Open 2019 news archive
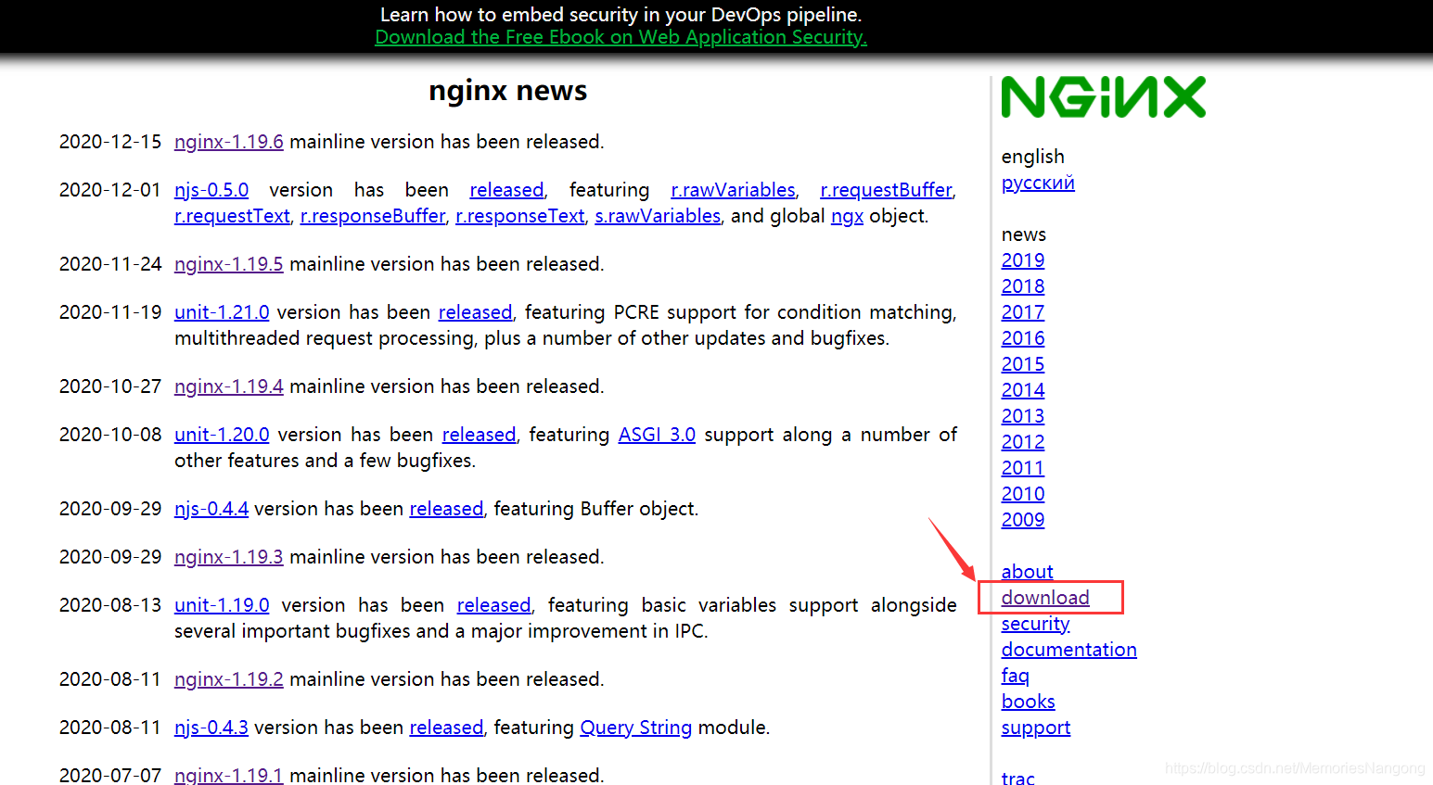Screen dimensions: 1433x785 1023,260
